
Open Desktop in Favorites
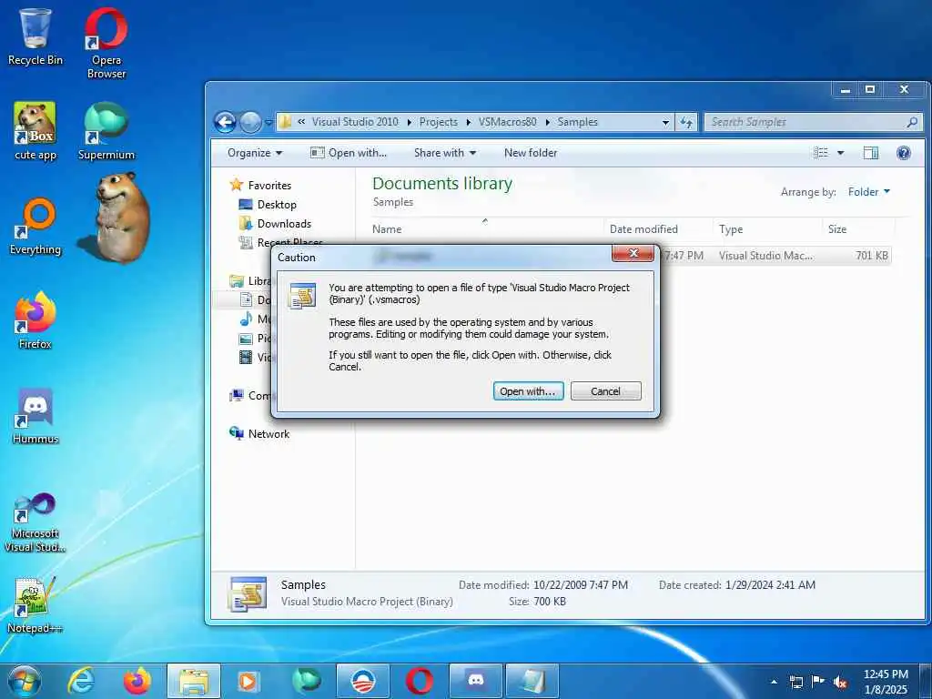coord(277,205)
